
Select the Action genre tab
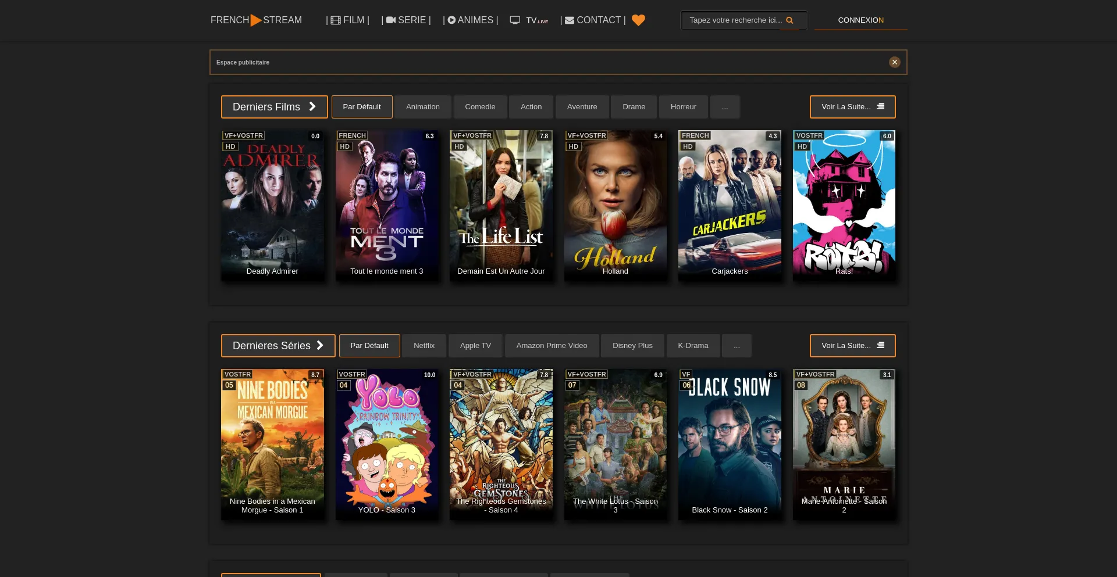(531, 107)
